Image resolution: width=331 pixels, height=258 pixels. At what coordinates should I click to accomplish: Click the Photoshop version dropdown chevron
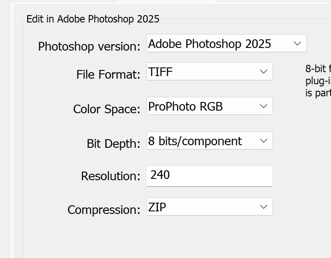point(297,44)
